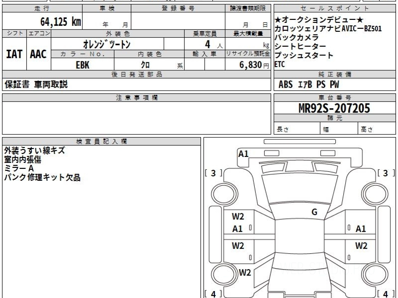Select the シートヒーター sales point
The width and height of the screenshot is (398, 298).
point(300,47)
